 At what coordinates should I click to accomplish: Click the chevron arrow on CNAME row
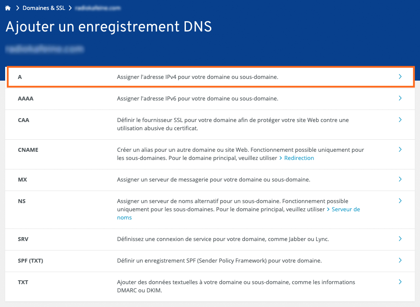(x=400, y=150)
